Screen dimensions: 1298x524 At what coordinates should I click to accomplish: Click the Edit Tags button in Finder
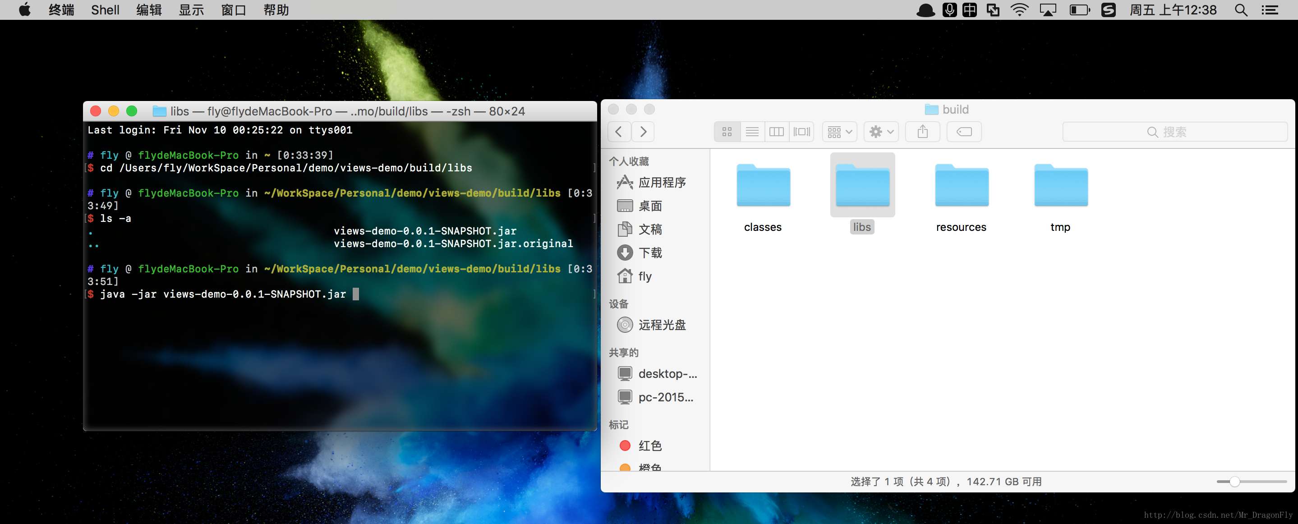tap(964, 132)
